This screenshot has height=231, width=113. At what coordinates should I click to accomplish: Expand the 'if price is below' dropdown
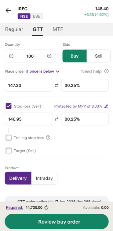pos(43,71)
